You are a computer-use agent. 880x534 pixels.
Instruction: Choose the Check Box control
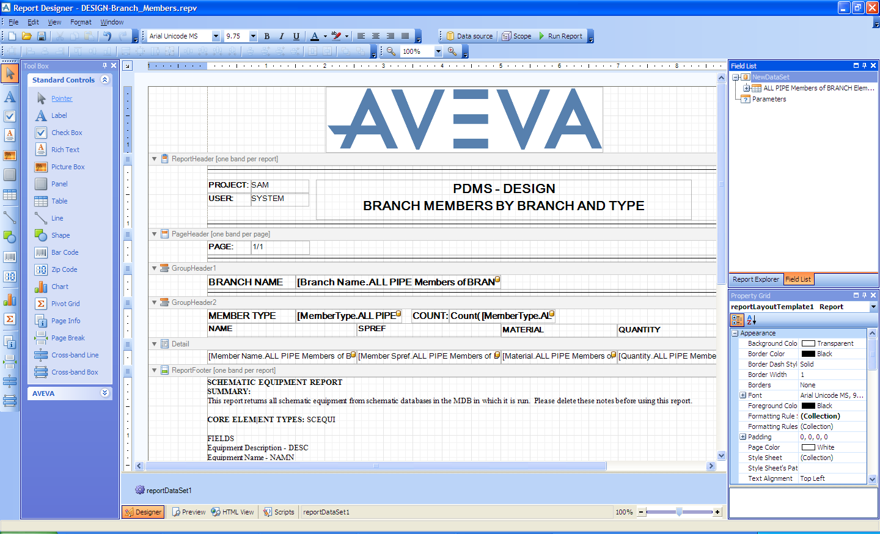point(66,133)
